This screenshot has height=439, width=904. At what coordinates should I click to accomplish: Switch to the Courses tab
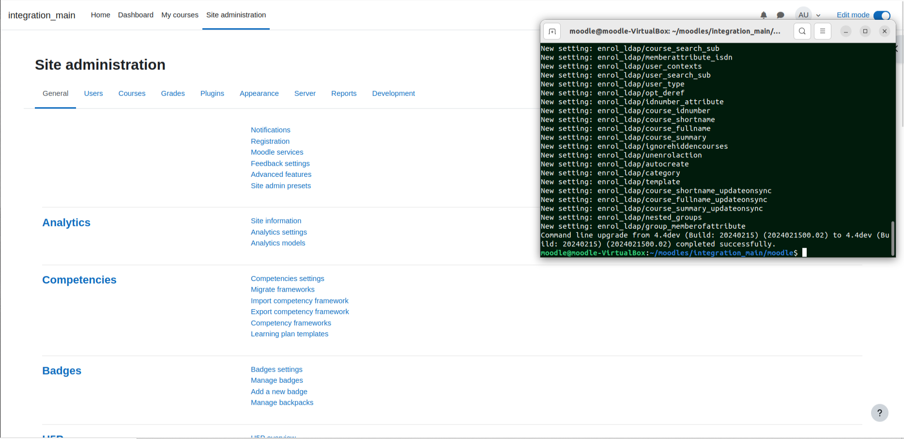click(132, 94)
